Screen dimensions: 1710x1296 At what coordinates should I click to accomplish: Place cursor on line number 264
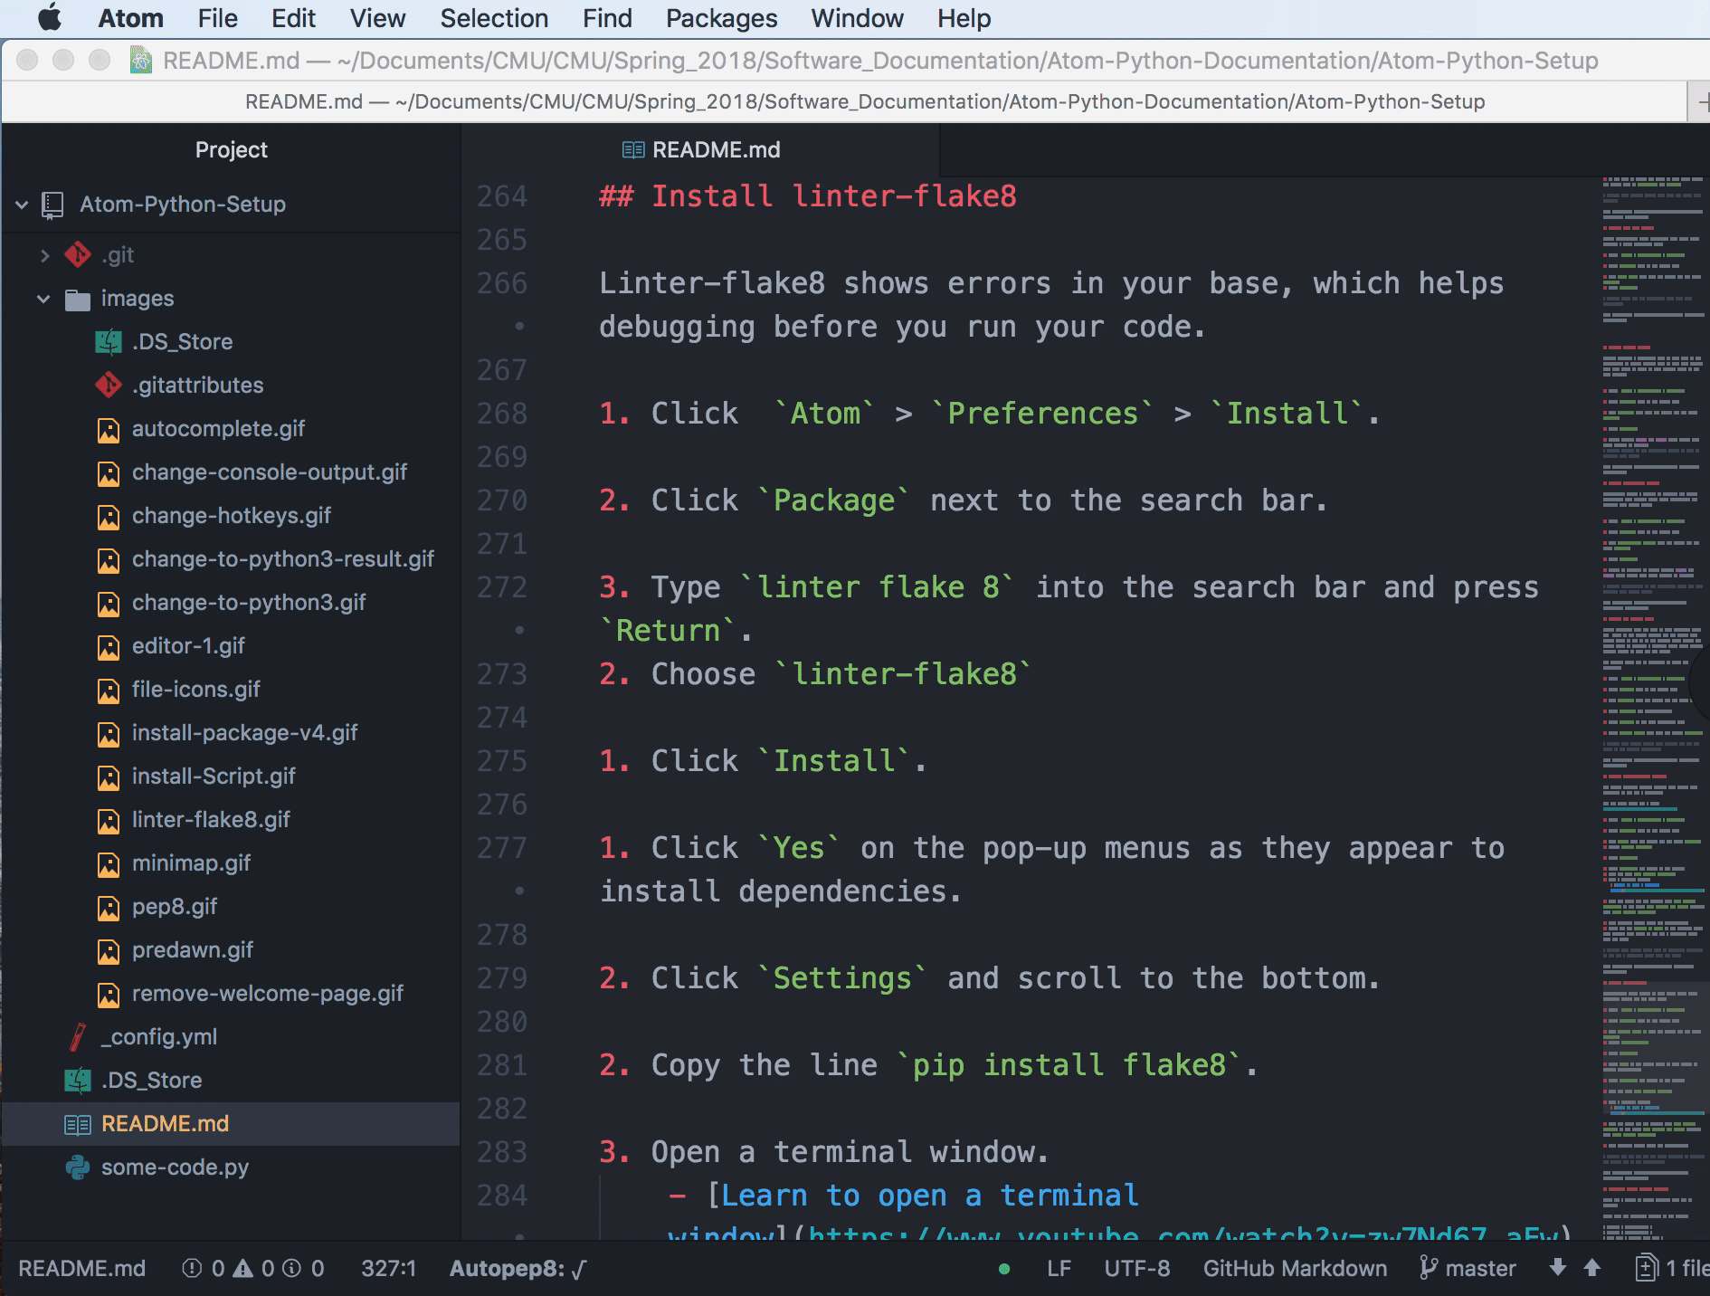[502, 196]
